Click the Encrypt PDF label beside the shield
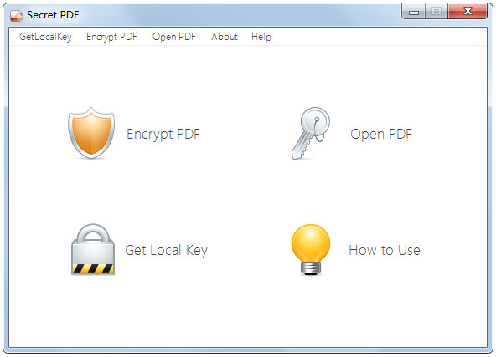 163,134
